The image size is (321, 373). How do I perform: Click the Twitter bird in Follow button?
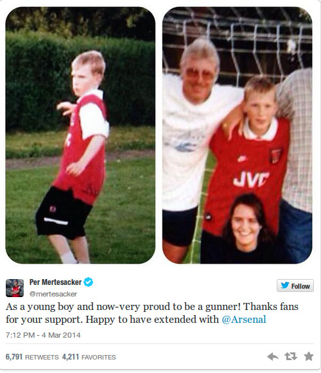[x=285, y=285]
